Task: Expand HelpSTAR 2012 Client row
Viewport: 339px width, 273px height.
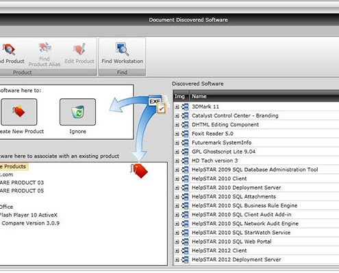Action: click(x=177, y=250)
